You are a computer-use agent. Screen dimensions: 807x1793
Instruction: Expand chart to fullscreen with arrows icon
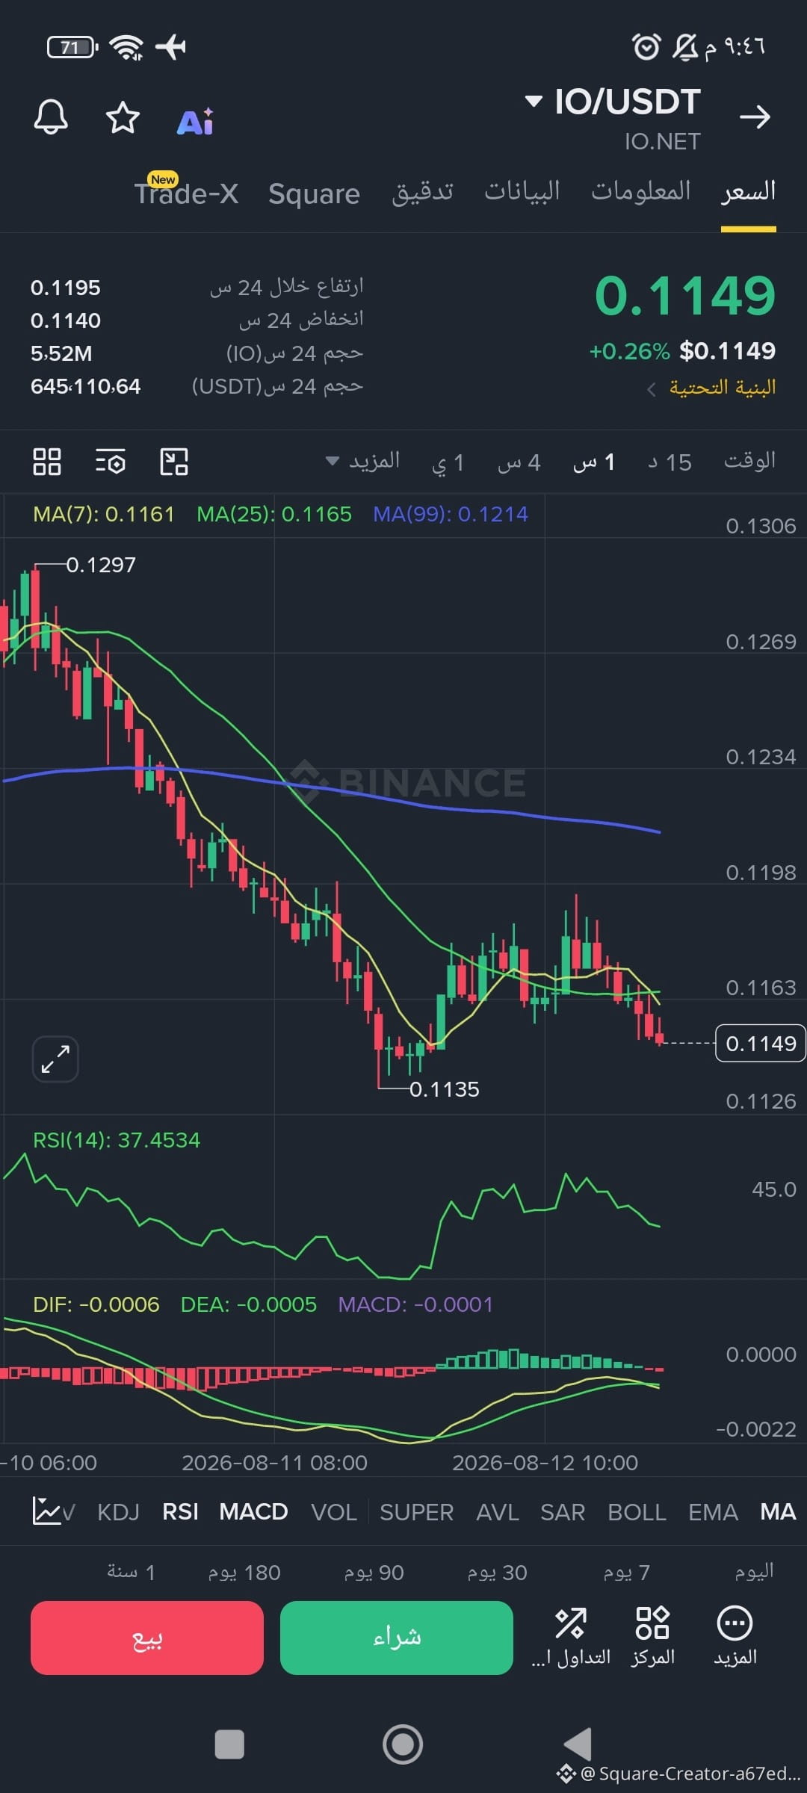click(x=55, y=1059)
